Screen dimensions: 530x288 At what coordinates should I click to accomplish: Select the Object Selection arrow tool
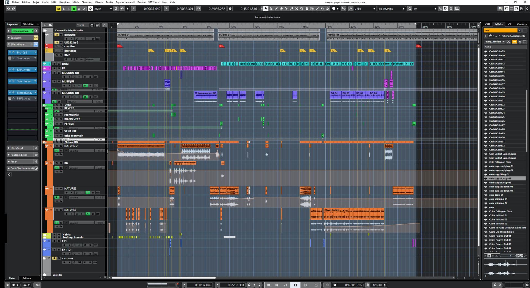click(x=266, y=9)
